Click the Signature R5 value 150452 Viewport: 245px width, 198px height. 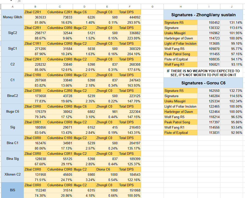(209, 22)
